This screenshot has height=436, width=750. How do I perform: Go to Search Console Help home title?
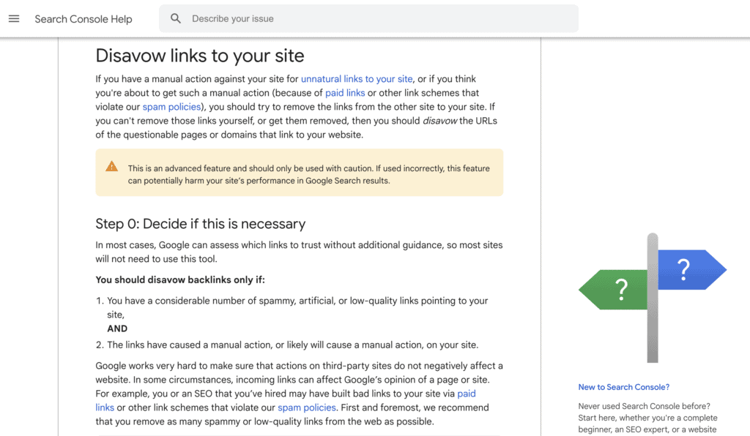pyautogui.click(x=83, y=19)
